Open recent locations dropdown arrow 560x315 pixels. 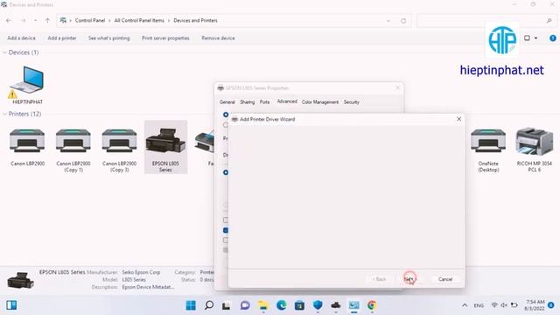(35, 21)
